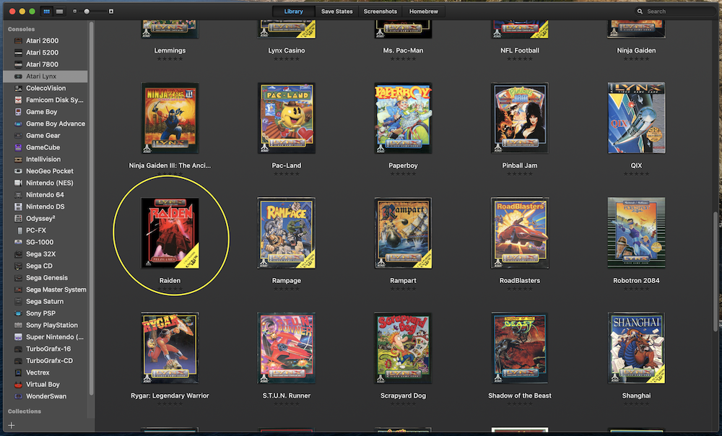Click the Virtual Boy red icon
The image size is (722, 436).
(18, 385)
